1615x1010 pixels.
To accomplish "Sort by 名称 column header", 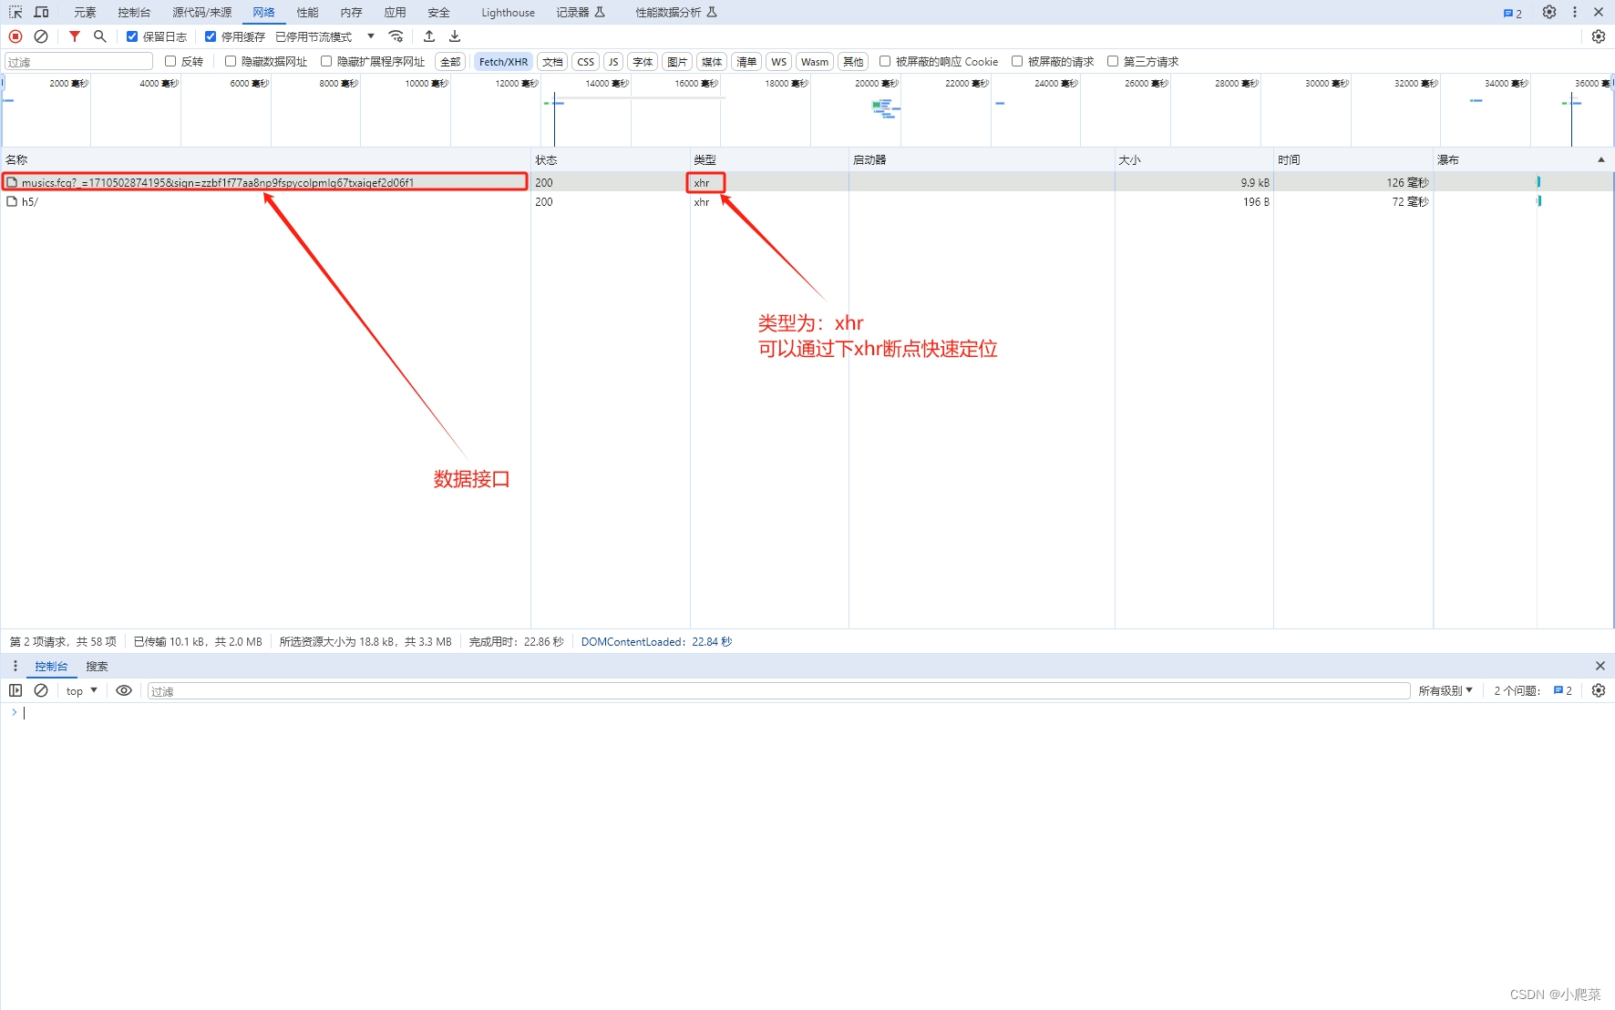I will (x=265, y=159).
